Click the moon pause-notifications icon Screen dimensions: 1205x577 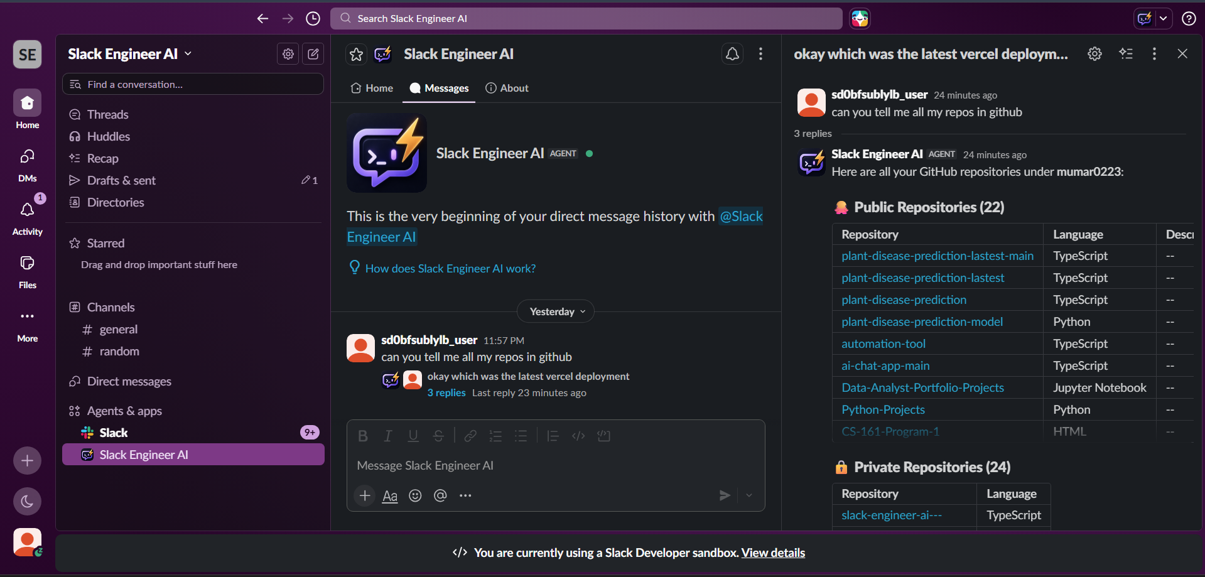[28, 501]
